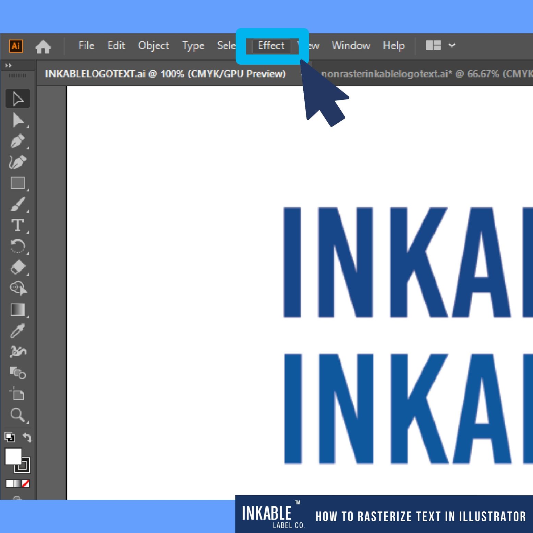Open the Effect menu
The width and height of the screenshot is (533, 533).
[x=271, y=46]
